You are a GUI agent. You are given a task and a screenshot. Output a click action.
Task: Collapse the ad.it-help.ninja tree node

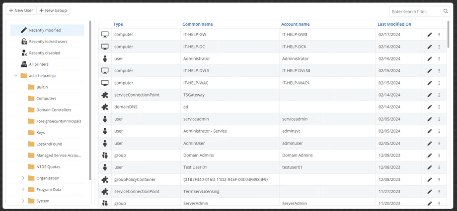(x=16, y=76)
